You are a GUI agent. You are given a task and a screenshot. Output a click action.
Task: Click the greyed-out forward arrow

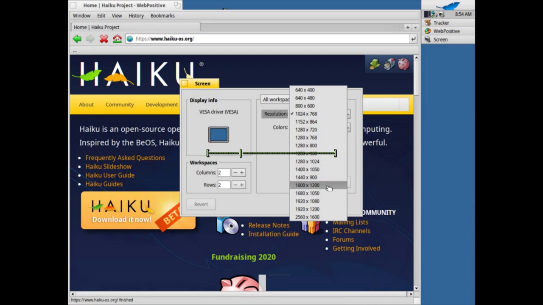pyautogui.click(x=90, y=39)
